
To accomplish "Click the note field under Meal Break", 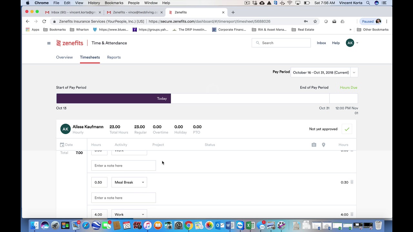I will point(124,198).
